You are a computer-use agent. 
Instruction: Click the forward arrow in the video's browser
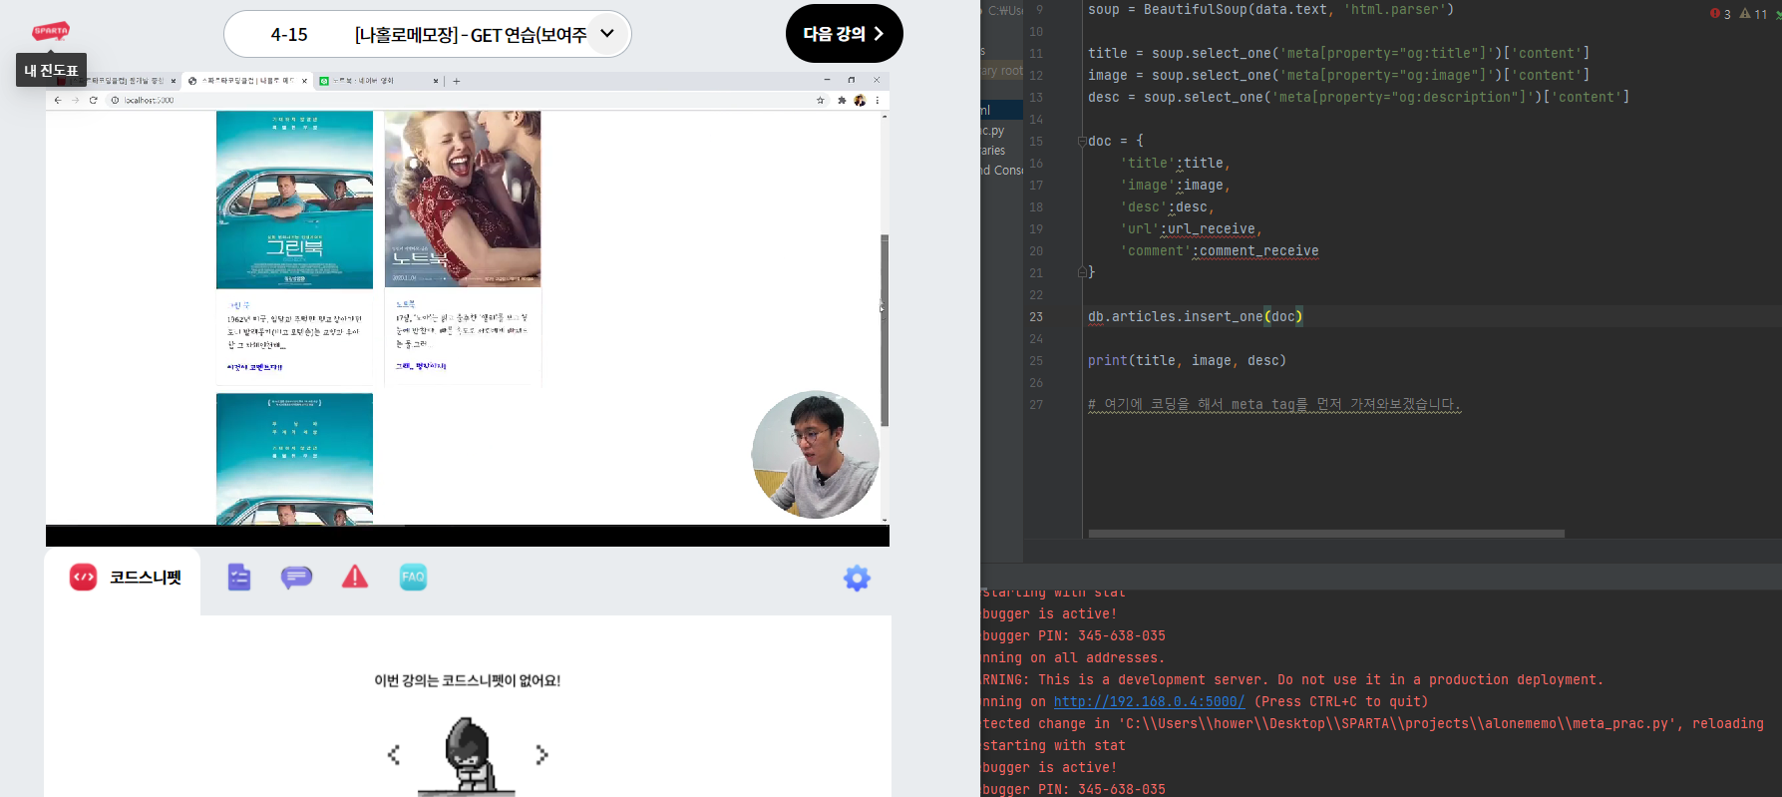(x=75, y=100)
